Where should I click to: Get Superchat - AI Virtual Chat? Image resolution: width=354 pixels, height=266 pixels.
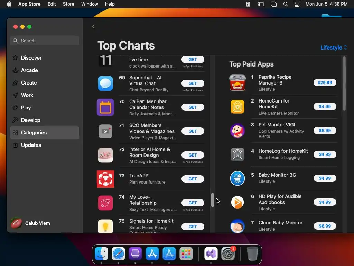pyautogui.click(x=193, y=83)
